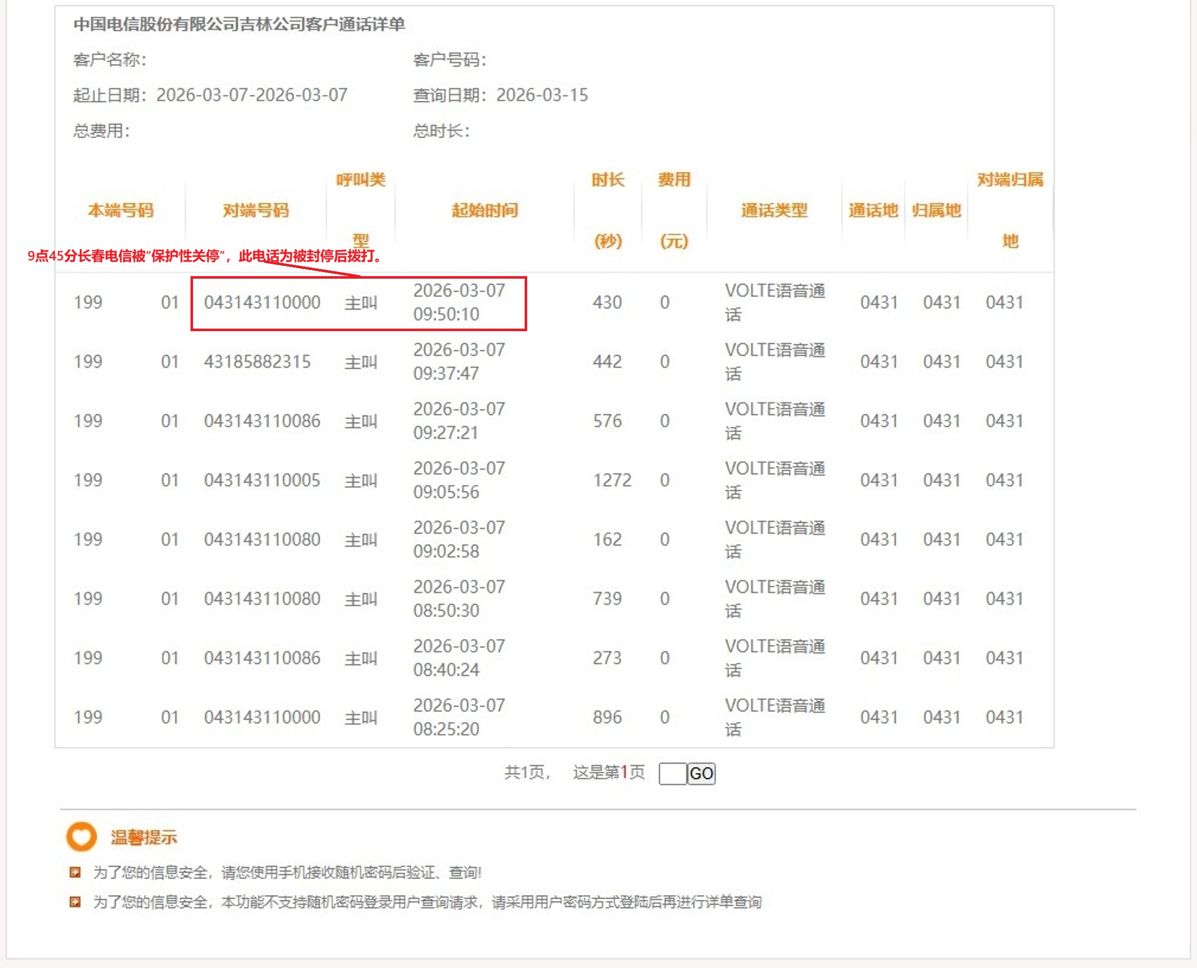Click duration value 1272
This screenshot has width=1197, height=968.
pyautogui.click(x=612, y=480)
